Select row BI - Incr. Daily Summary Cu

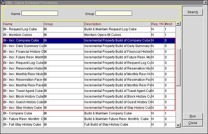tap(89, 46)
